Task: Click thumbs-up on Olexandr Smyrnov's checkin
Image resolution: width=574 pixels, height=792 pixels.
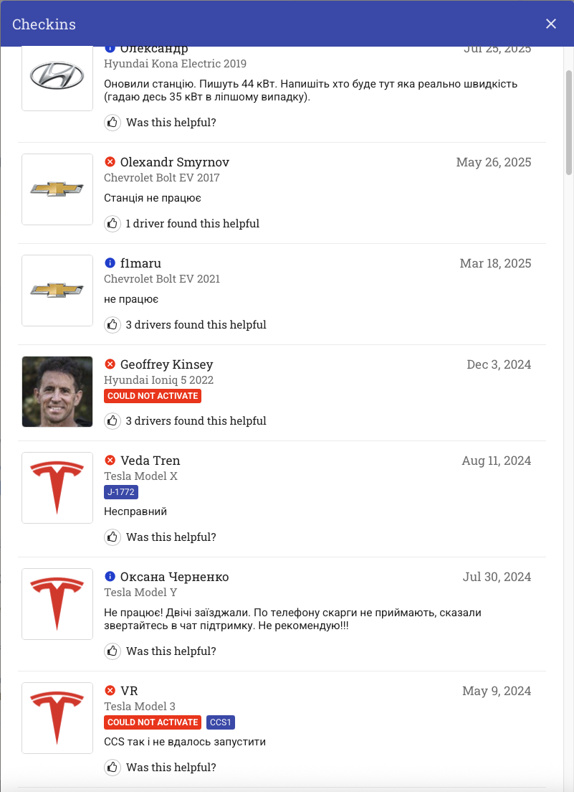Action: [x=113, y=224]
